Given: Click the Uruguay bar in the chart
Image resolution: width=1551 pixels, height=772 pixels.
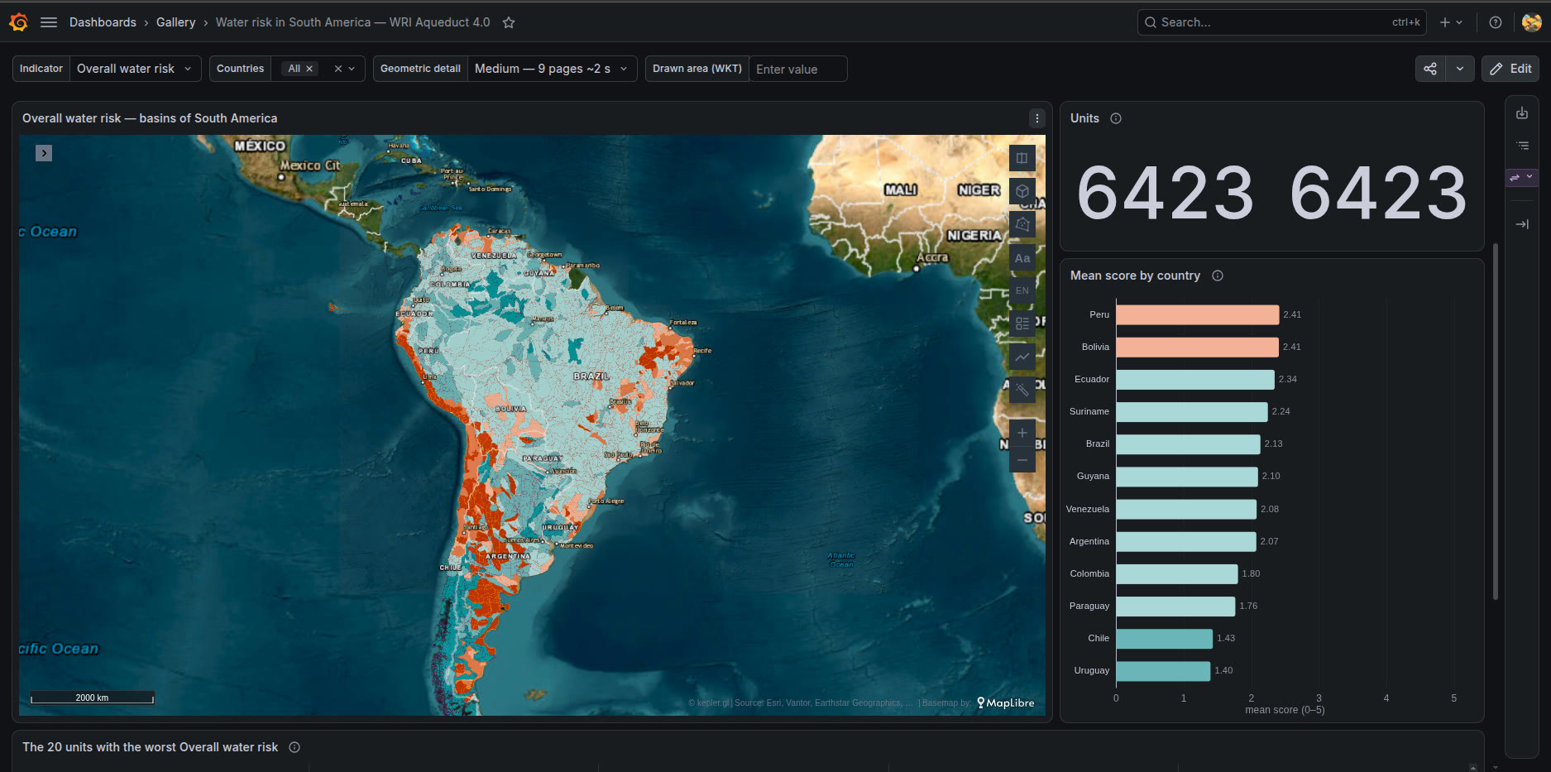Looking at the screenshot, I should click(x=1163, y=671).
